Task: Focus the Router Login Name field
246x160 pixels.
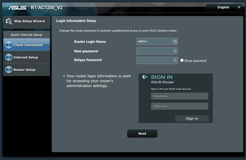Action: click(157, 41)
